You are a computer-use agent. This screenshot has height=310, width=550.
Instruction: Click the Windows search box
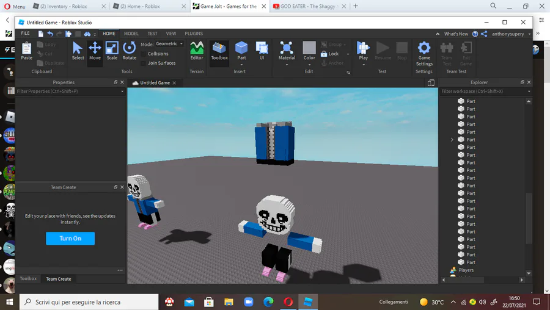point(89,302)
